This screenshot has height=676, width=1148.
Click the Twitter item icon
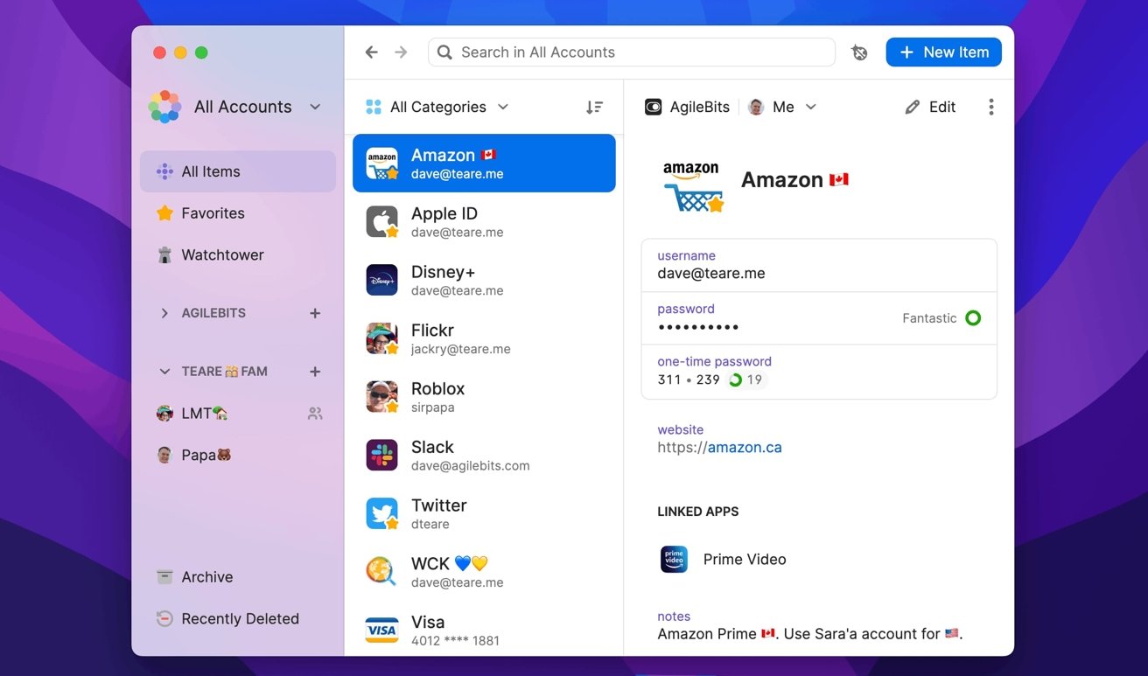[381, 513]
